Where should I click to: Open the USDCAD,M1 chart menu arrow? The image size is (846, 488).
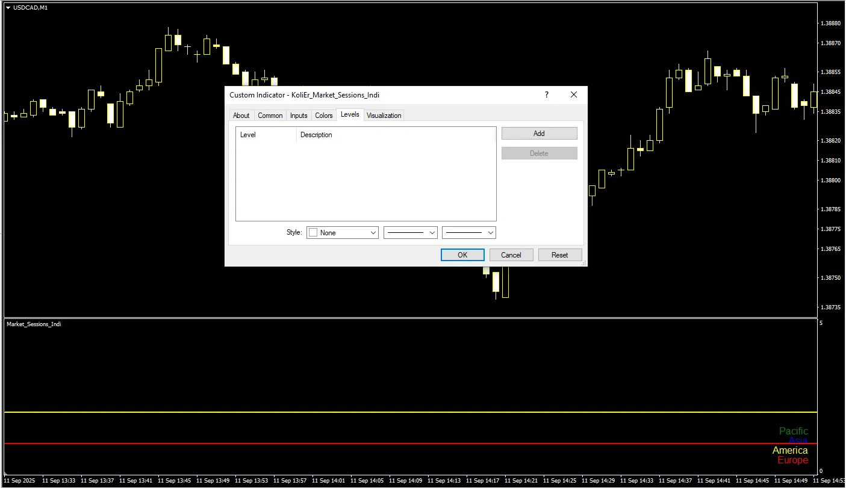(x=8, y=7)
